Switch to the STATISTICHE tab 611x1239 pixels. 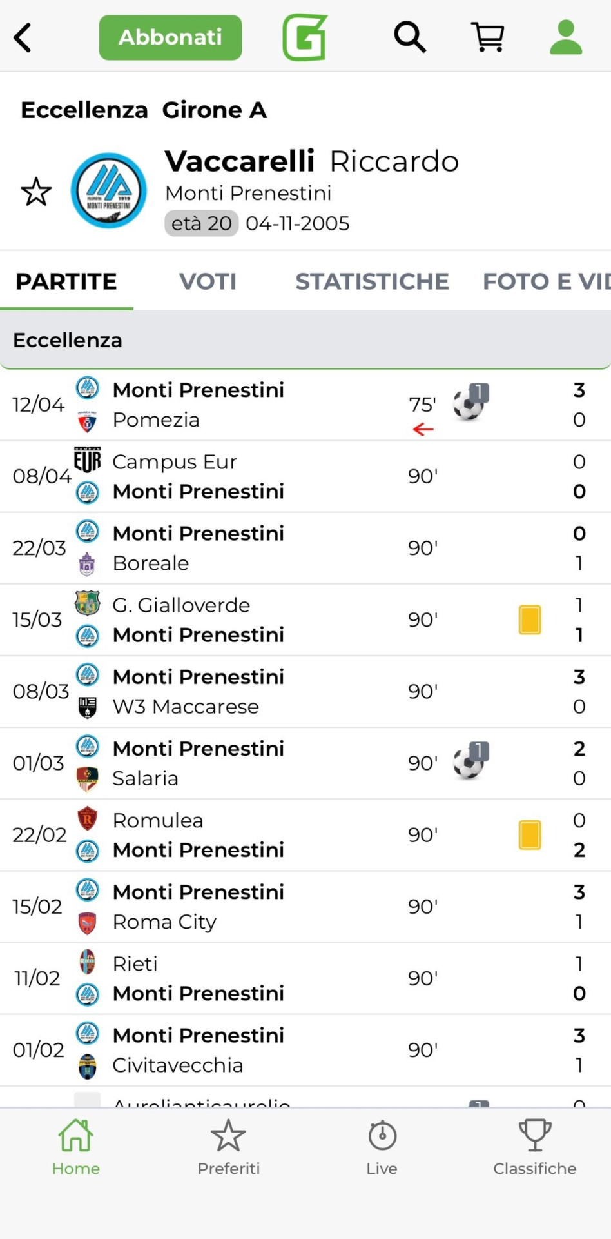[372, 281]
